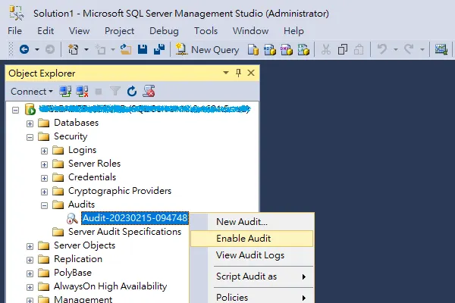Click the Navigate Forward icon
Screen dimensions: 455x303
[x=50, y=49]
